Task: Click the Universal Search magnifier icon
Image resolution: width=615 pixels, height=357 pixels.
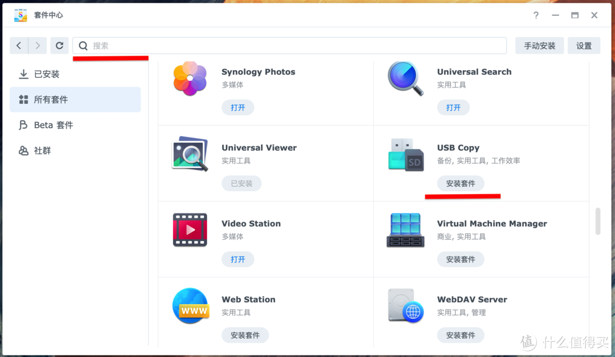Action: point(405,78)
